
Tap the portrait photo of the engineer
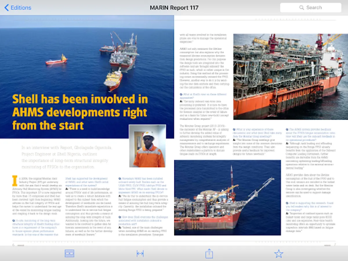pyautogui.click(x=147, y=146)
